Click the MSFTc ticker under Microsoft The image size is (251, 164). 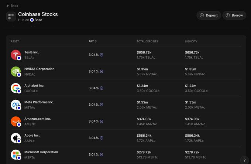point(30,158)
